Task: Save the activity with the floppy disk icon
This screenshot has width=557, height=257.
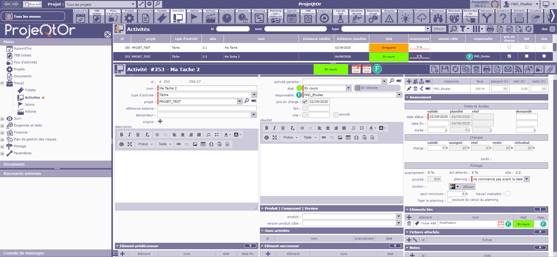Action: tap(445, 69)
